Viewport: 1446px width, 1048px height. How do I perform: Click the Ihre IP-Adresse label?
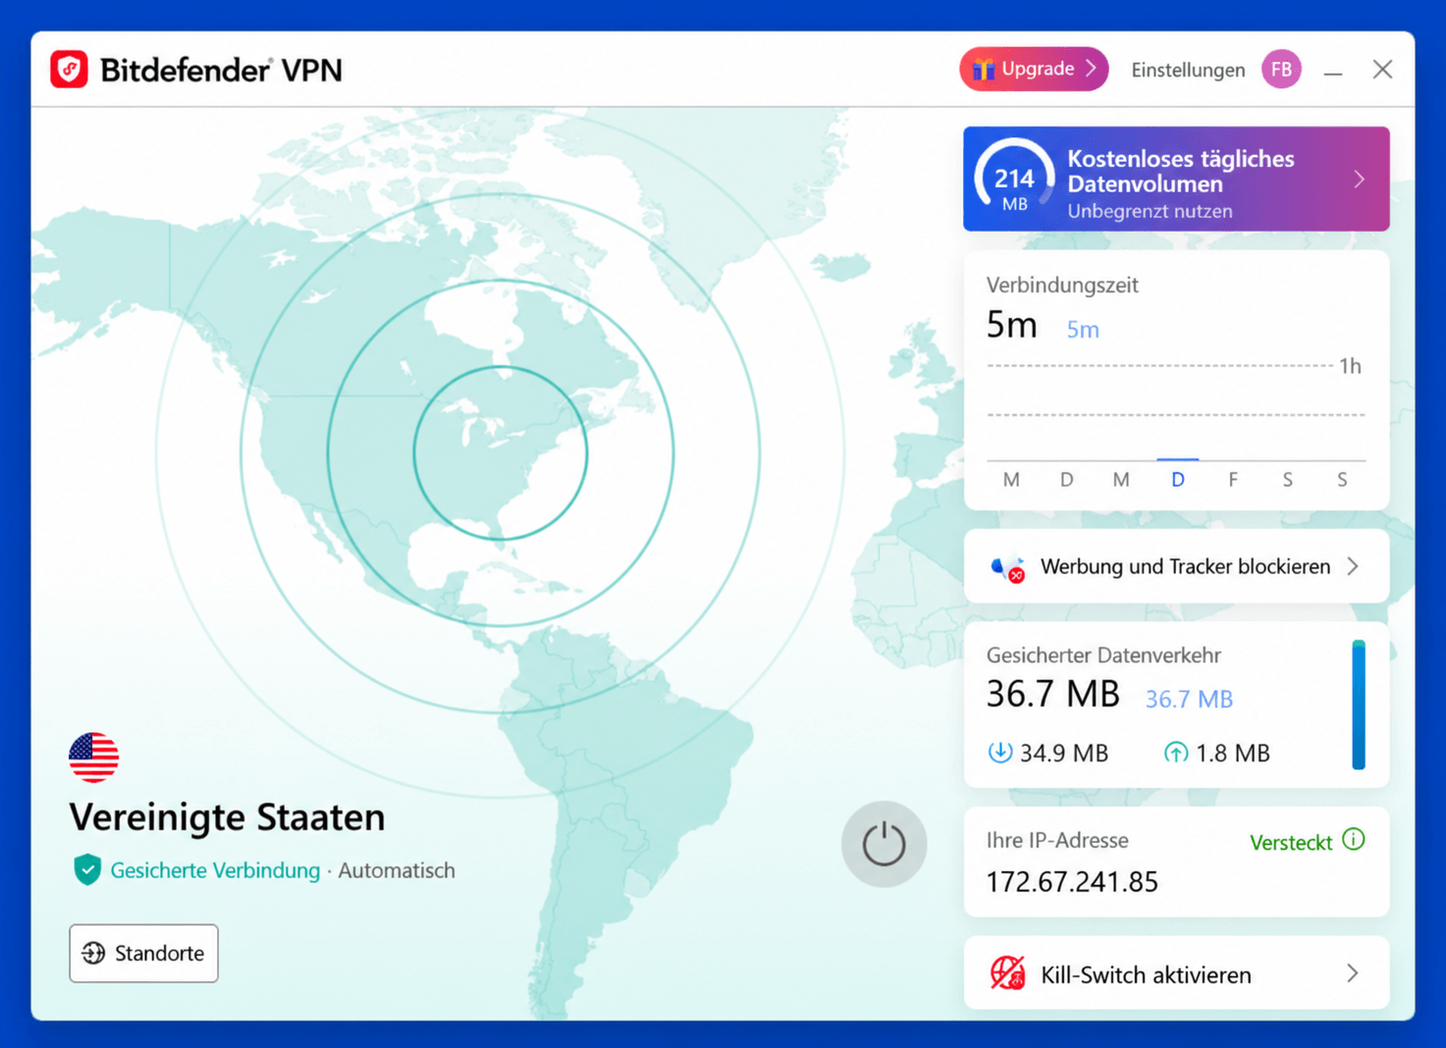pyautogui.click(x=1057, y=840)
